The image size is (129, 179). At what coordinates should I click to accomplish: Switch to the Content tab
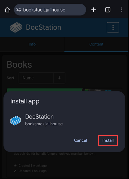tap(96, 44)
